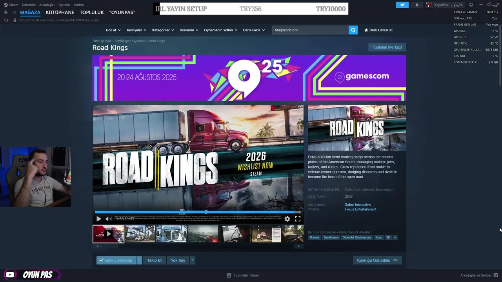The width and height of the screenshot is (502, 282).
Task: Click the Otomobil Simülasyonu tag
Action: click(x=357, y=237)
